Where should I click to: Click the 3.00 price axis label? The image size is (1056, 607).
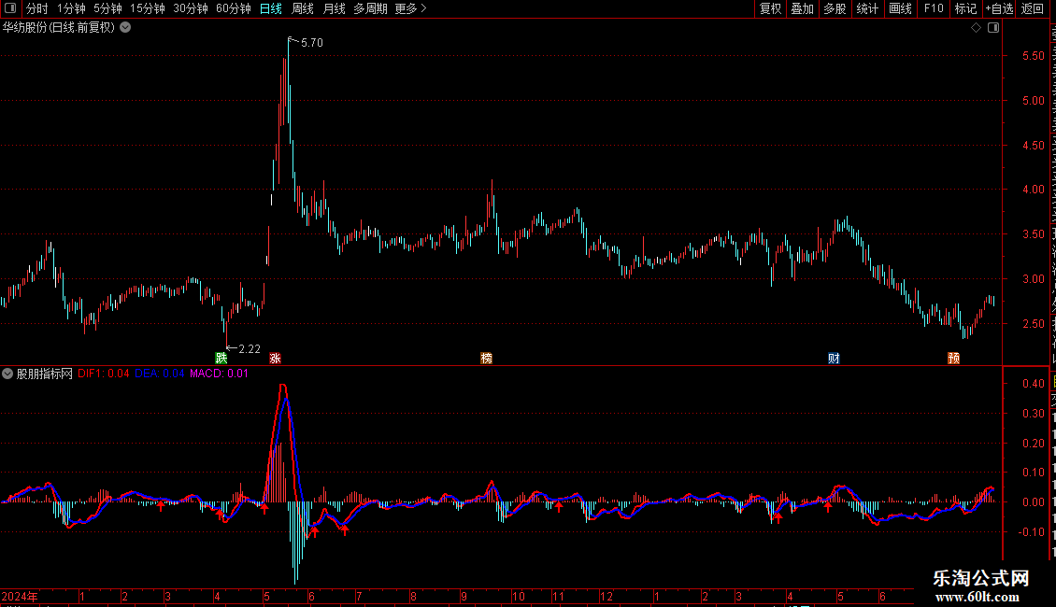tap(1033, 278)
